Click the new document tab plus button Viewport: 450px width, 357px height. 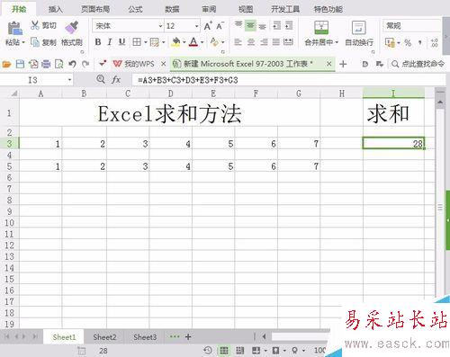[343, 64]
